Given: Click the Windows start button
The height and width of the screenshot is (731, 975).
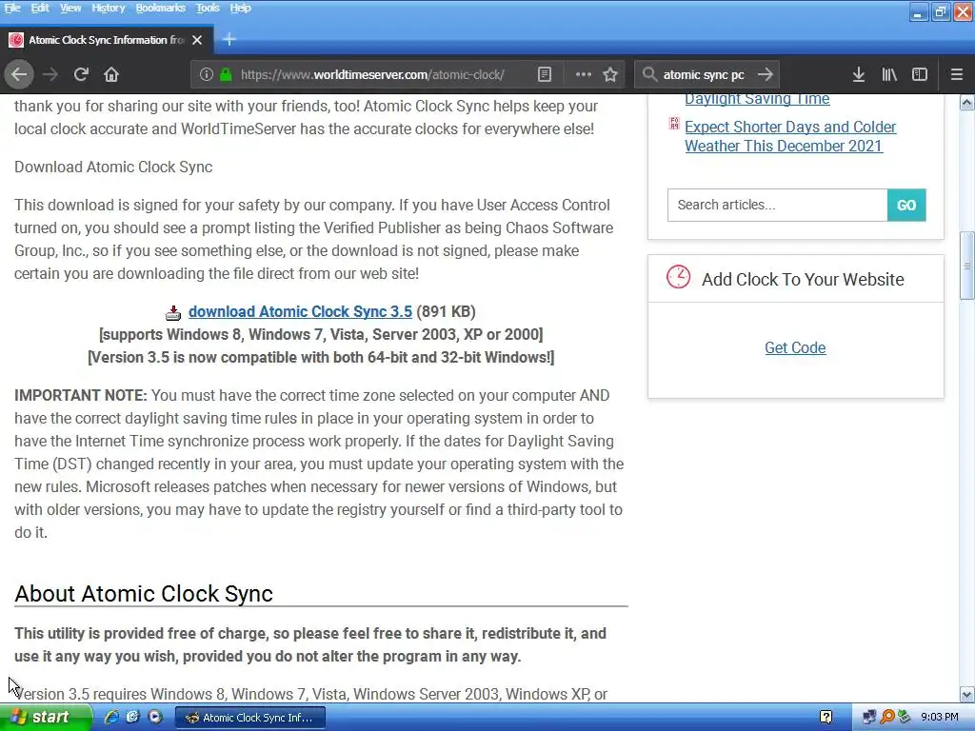Looking at the screenshot, I should coord(46,718).
